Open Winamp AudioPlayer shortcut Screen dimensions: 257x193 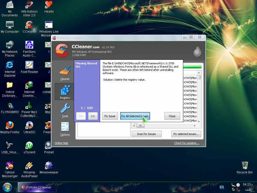tap(29, 170)
